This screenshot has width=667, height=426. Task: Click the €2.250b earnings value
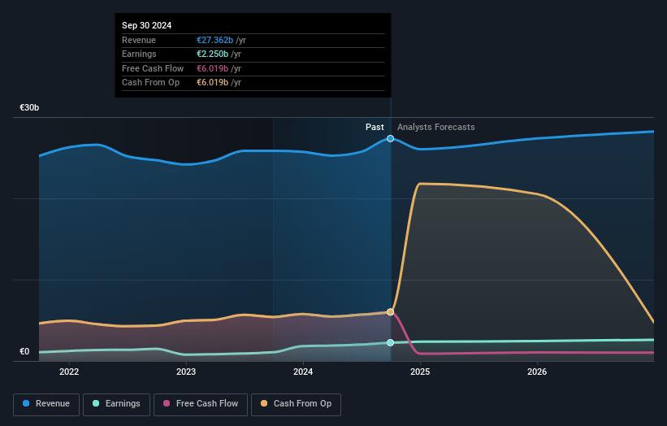(x=212, y=54)
